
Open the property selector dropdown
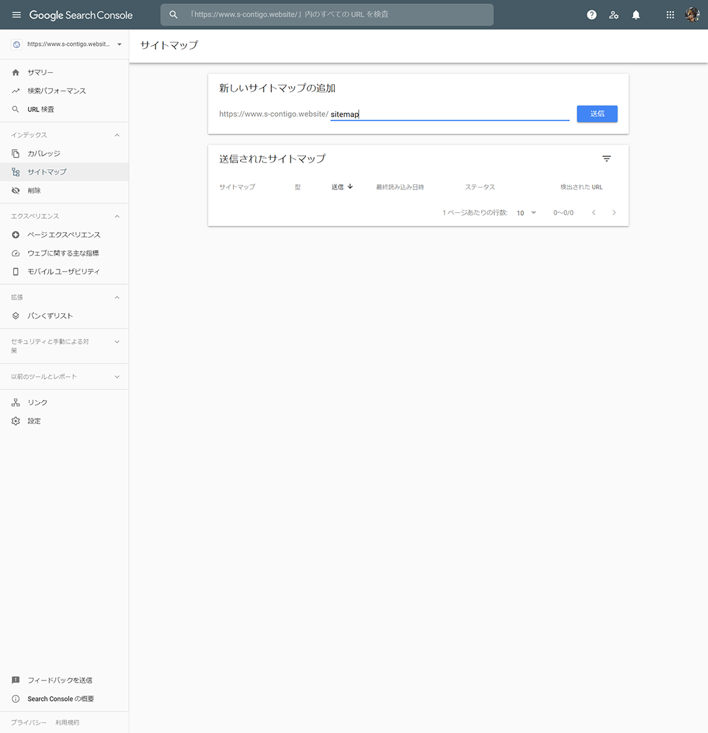pos(119,44)
